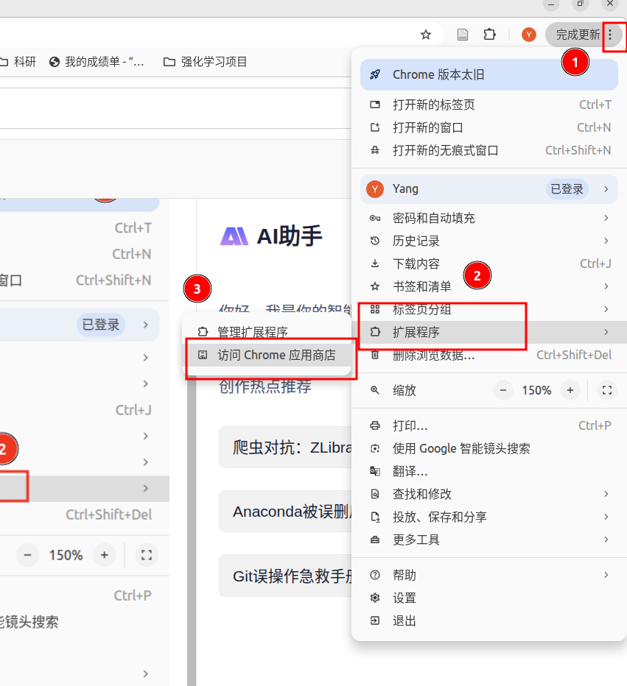Open the Anaconda被误删 article card

pos(285,512)
